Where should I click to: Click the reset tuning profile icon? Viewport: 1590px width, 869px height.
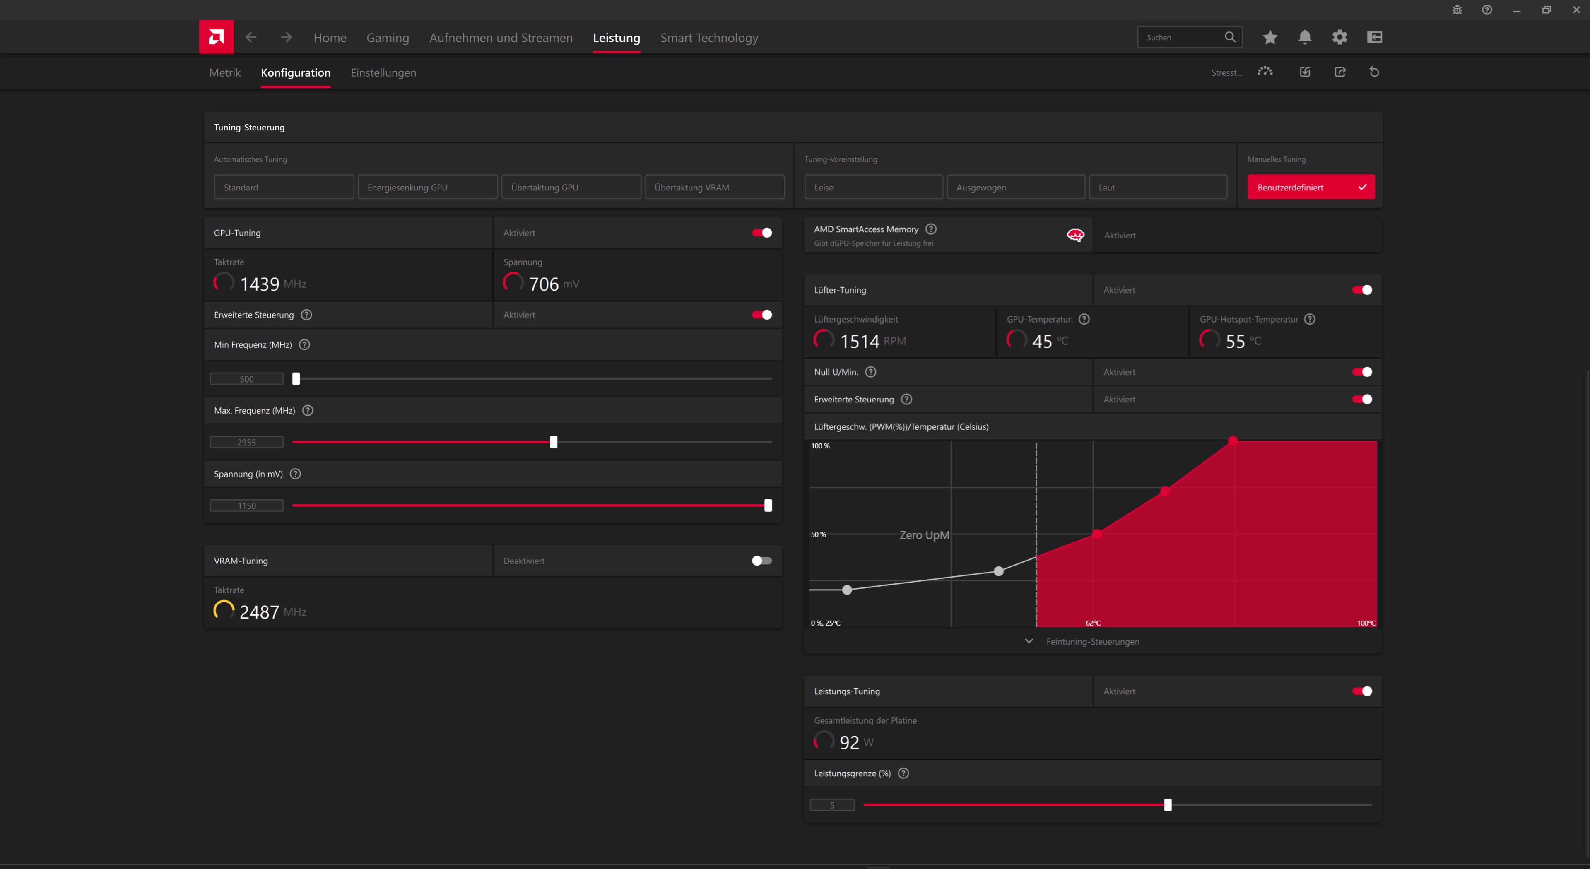point(1374,72)
